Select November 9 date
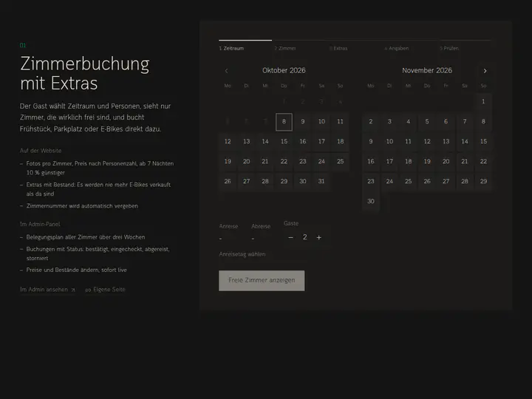Image resolution: width=532 pixels, height=399 pixels. 371,141
